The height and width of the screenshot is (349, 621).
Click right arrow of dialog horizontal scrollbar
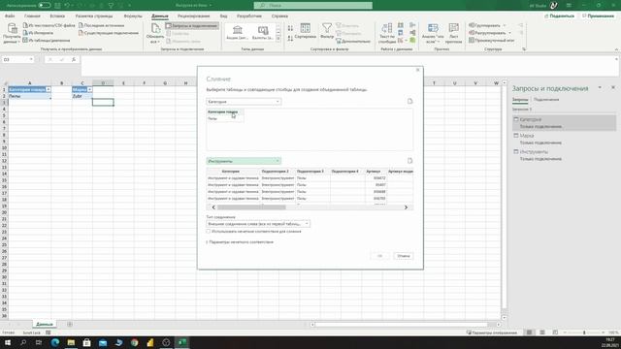[x=406, y=207]
